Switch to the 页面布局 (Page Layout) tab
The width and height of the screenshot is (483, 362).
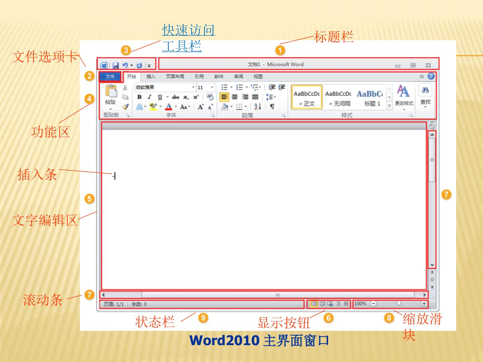pos(175,76)
